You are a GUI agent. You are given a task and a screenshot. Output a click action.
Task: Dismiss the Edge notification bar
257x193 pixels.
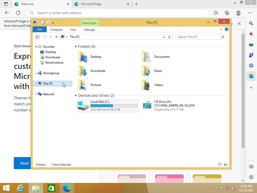click(x=239, y=24)
